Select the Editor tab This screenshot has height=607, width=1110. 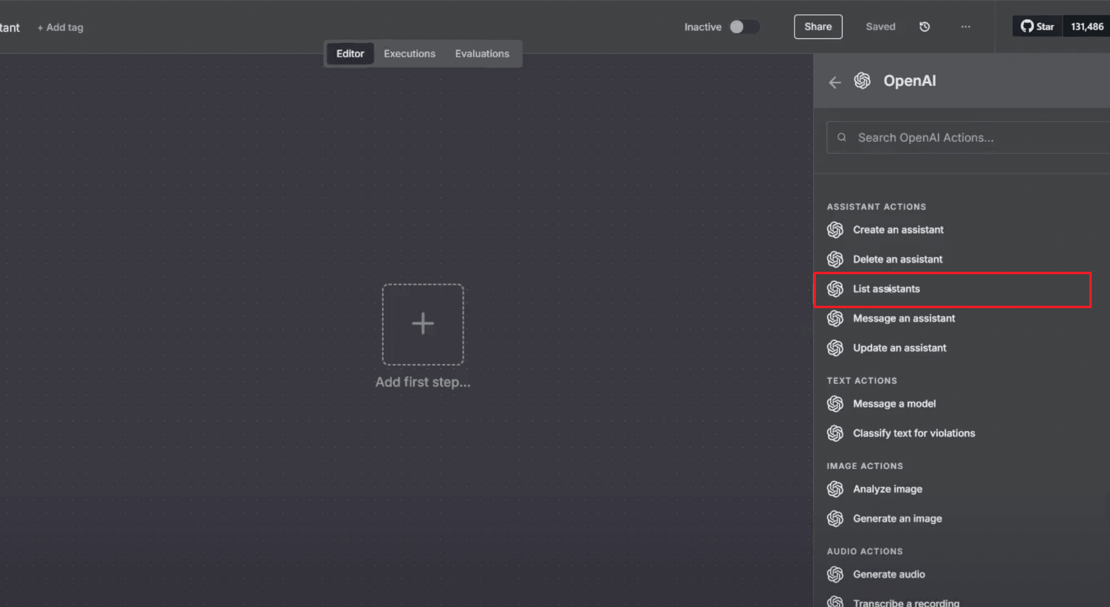[350, 54]
